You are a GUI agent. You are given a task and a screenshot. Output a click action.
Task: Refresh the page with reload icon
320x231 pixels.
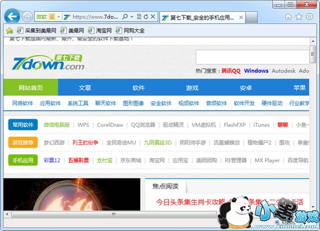point(146,16)
